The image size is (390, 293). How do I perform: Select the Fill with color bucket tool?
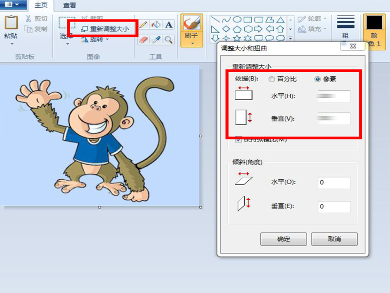156,25
